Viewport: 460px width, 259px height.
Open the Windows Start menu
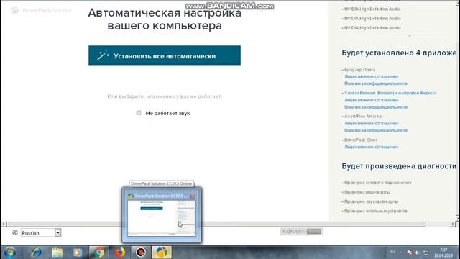click(9, 253)
